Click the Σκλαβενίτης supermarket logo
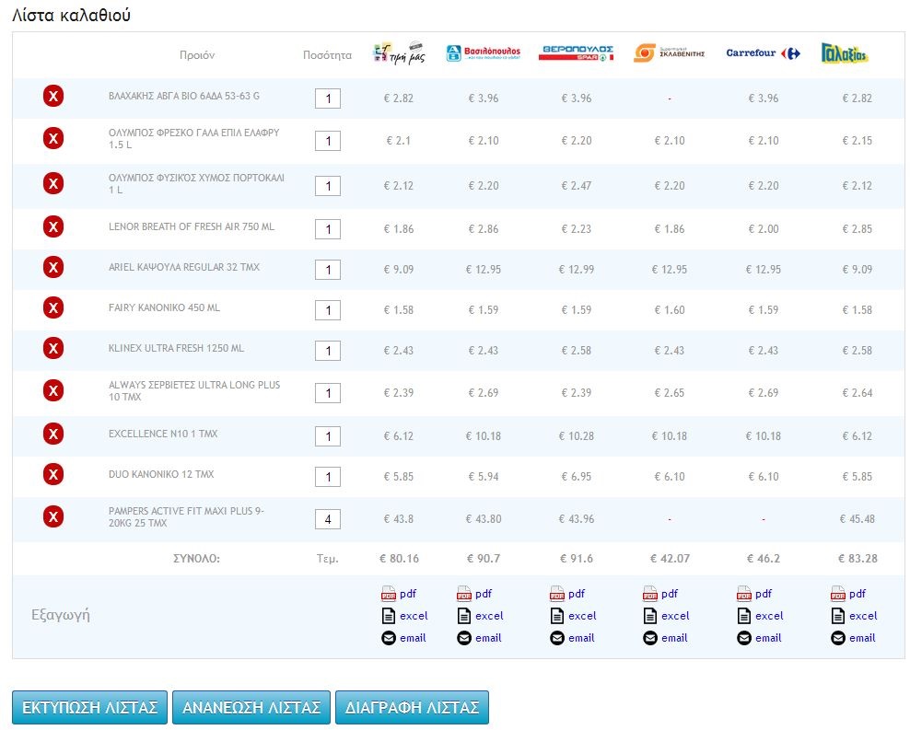The height and width of the screenshot is (730, 910). coord(669,53)
